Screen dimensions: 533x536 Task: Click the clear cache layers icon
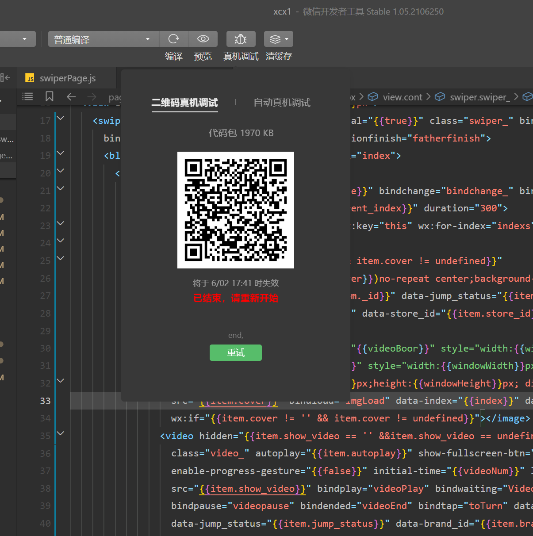275,39
